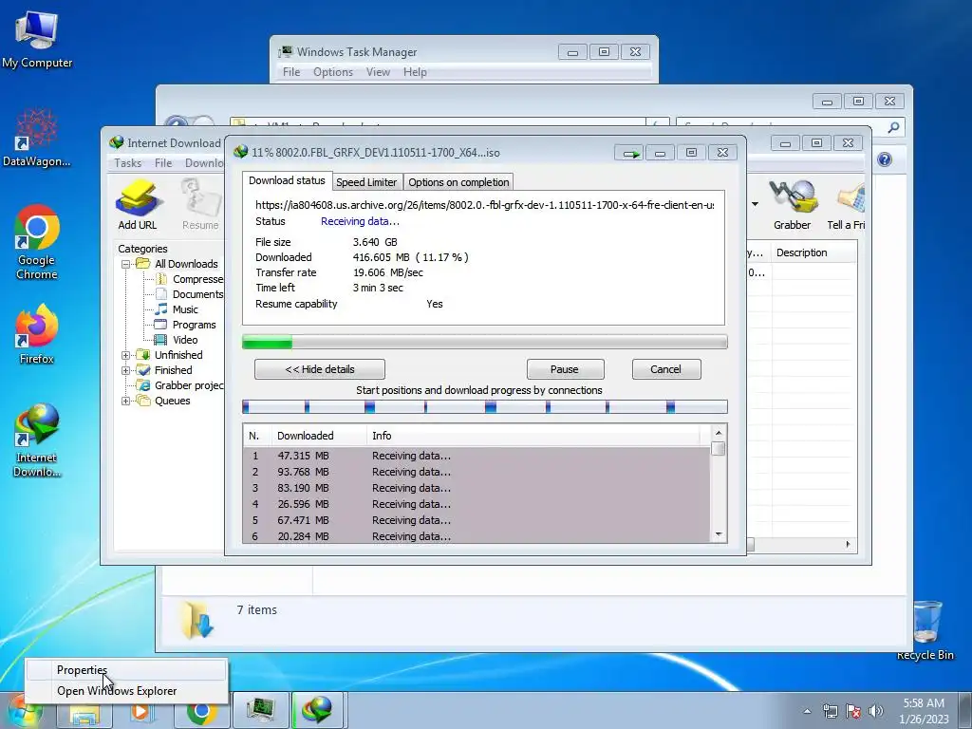Viewport: 972px width, 729px height.
Task: Click the download URL text
Action: point(484,205)
